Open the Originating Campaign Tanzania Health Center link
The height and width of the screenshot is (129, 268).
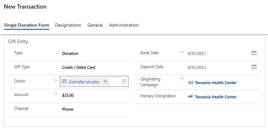pos(215,83)
